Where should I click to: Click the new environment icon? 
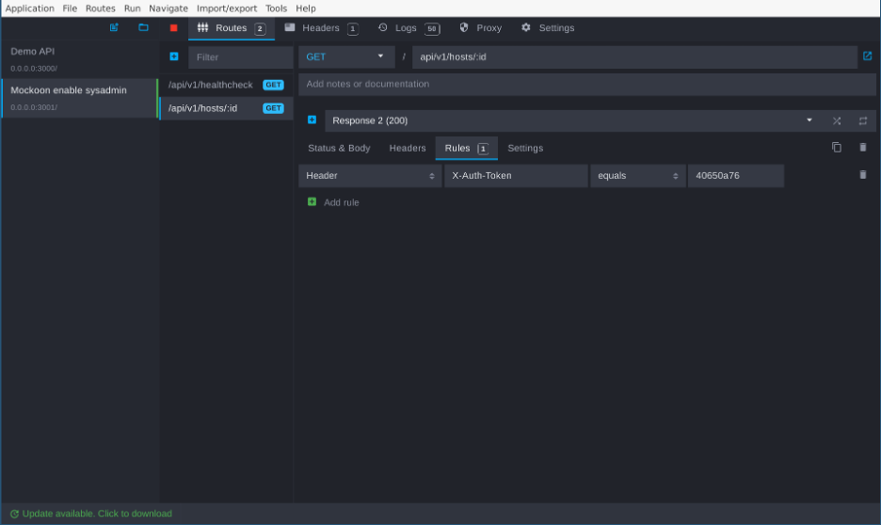pos(114,27)
